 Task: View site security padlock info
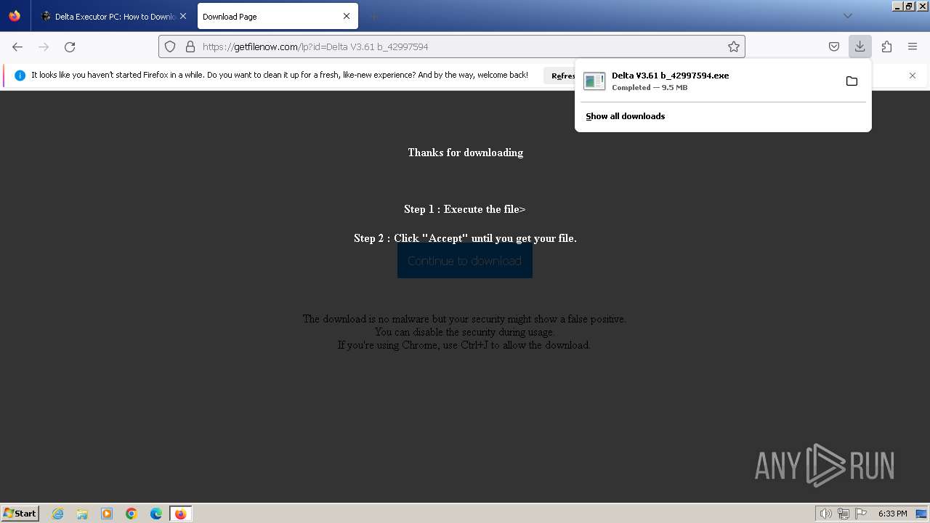tap(190, 46)
